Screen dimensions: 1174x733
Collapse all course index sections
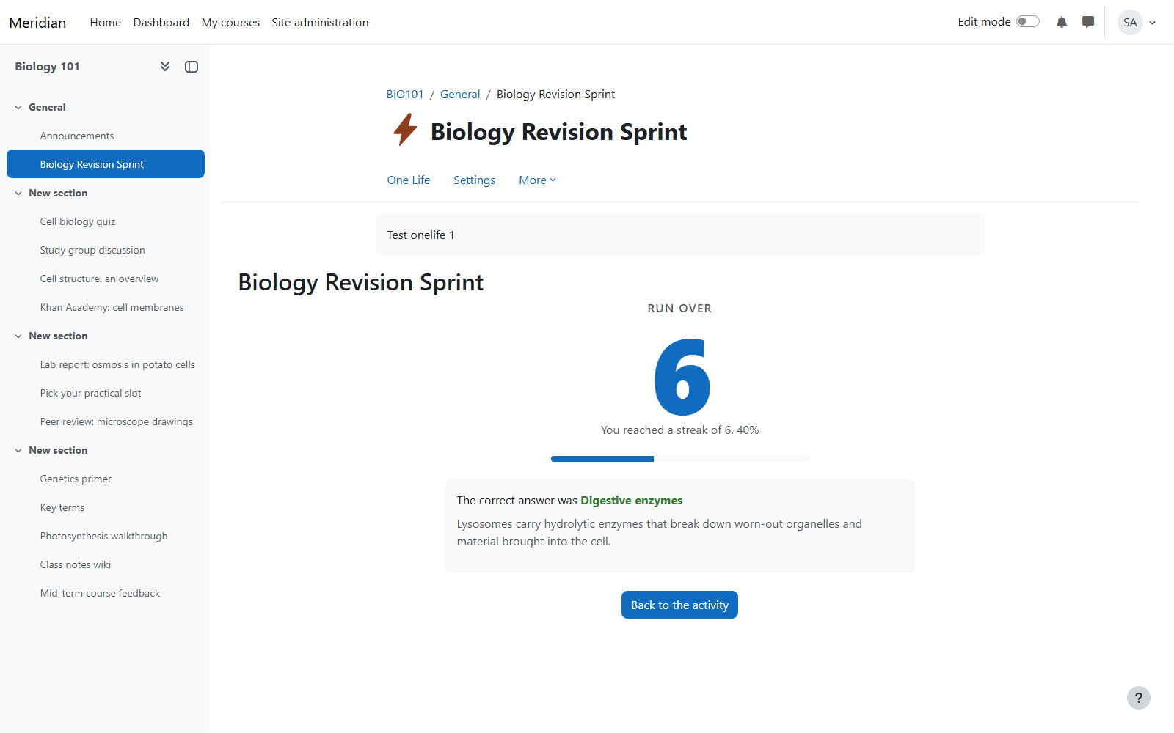[x=165, y=66]
